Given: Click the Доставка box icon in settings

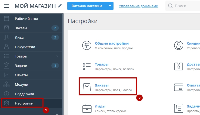Looking at the screenshot, I should pyautogui.click(x=179, y=66).
